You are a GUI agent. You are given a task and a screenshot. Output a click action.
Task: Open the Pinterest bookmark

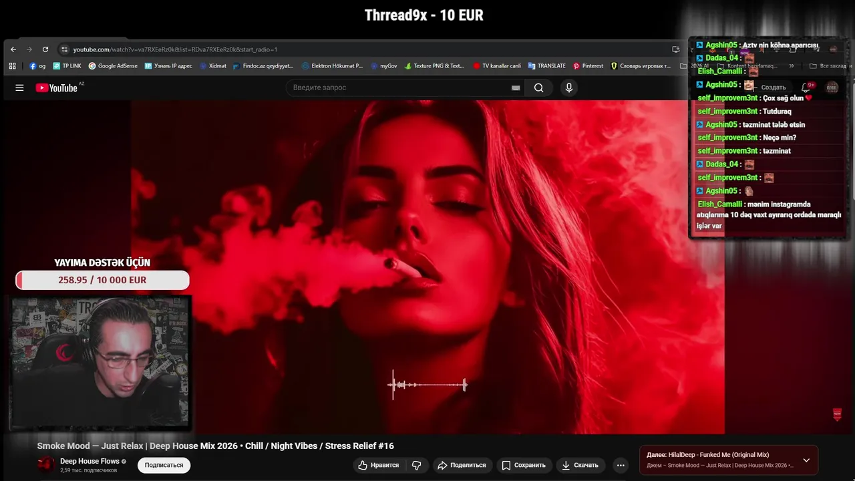click(588, 66)
